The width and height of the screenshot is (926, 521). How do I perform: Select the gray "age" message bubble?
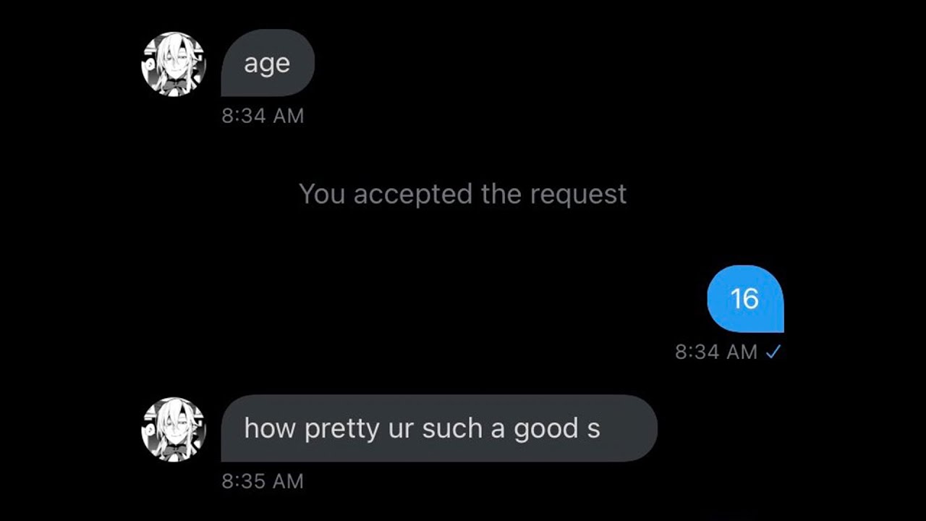pyautogui.click(x=268, y=63)
